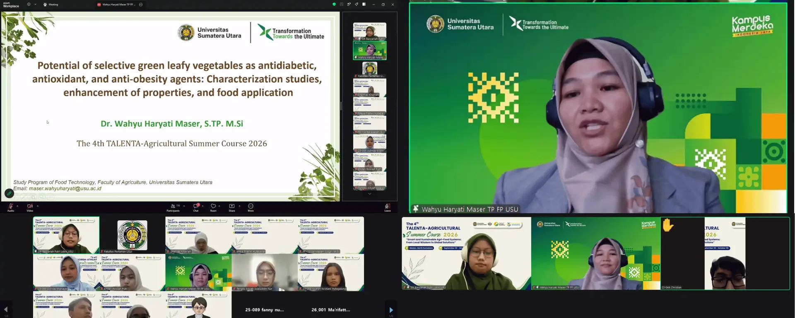Expand the Video options arrow
Screen dimensions: 795x318
coord(38,206)
